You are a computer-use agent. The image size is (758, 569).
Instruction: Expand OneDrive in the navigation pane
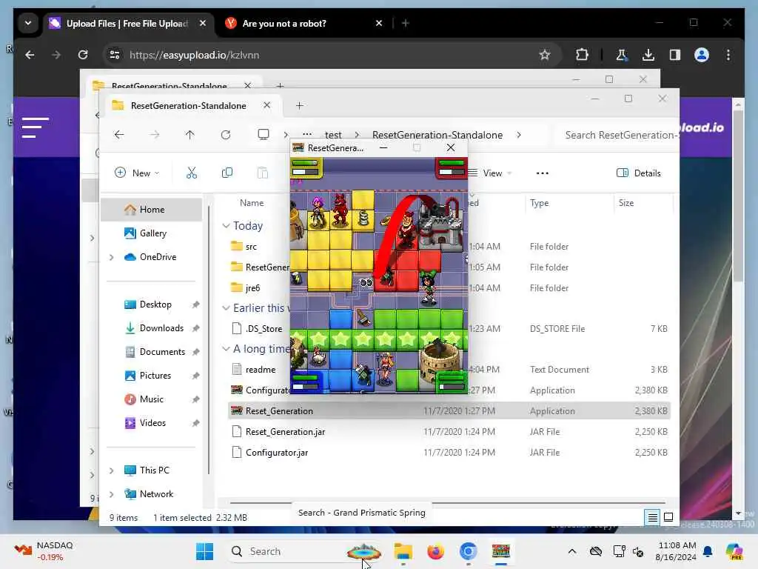(112, 257)
